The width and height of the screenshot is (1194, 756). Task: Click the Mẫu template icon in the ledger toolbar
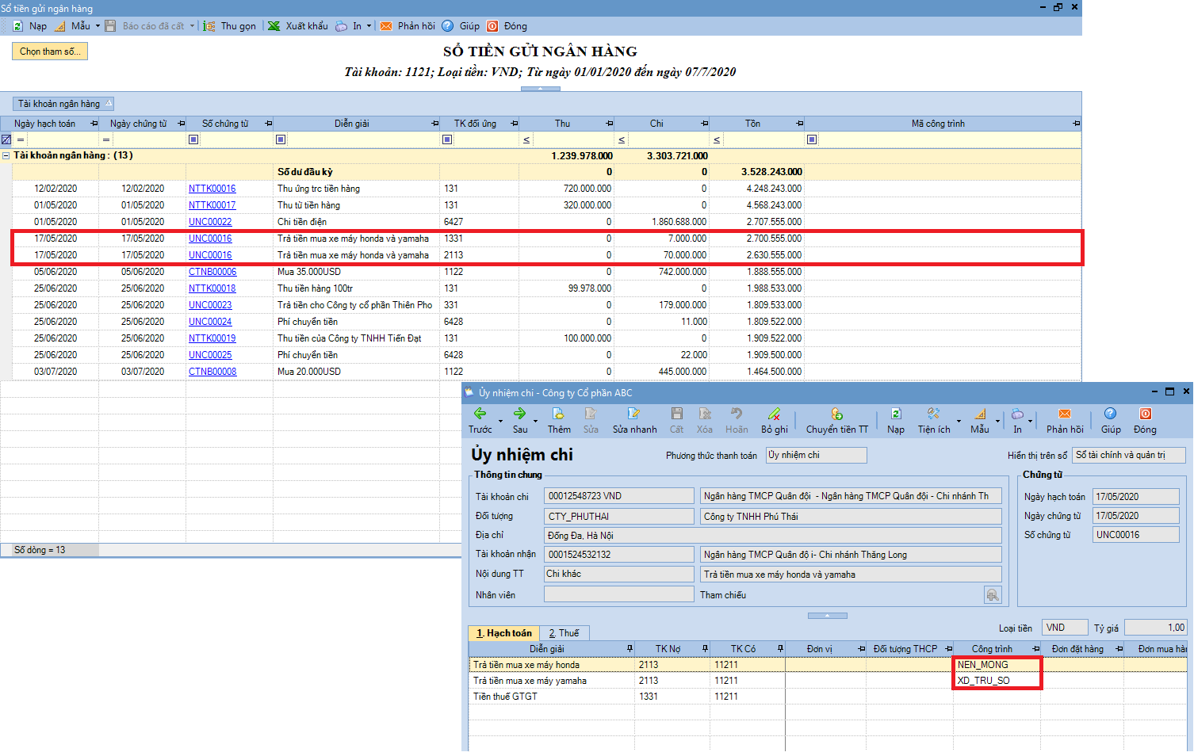pos(60,26)
